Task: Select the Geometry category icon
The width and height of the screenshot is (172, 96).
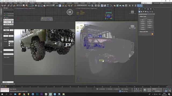Action: click(139, 12)
